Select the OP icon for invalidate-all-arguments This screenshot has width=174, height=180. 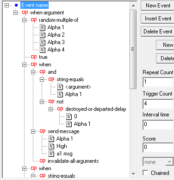pos(43,161)
